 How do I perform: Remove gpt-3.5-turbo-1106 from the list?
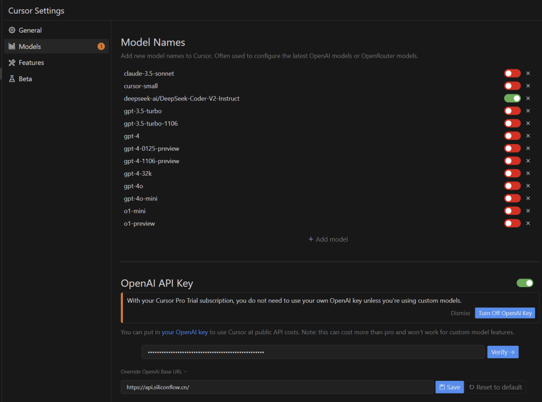(528, 123)
